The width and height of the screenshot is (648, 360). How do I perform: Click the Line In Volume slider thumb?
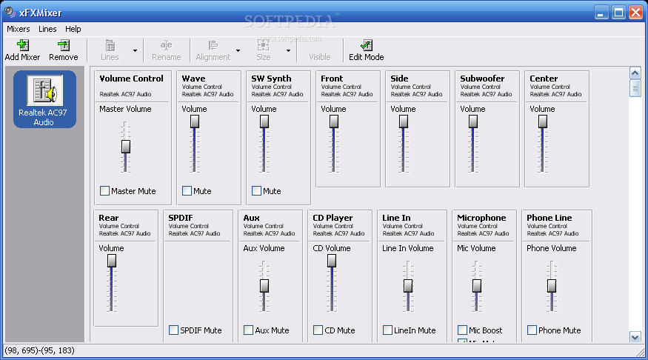(408, 286)
